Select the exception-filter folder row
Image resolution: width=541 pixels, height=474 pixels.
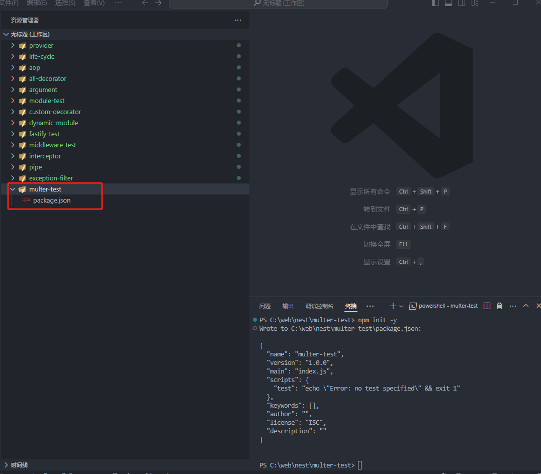125,178
